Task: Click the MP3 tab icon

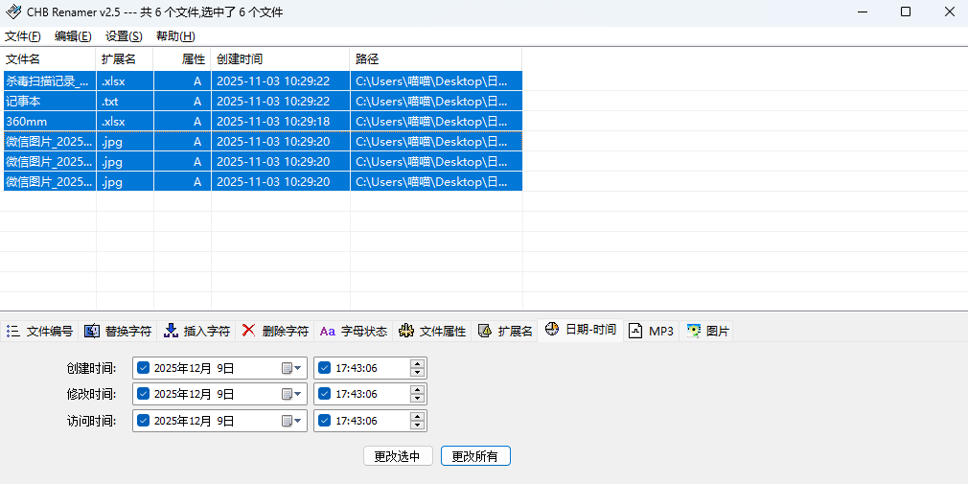Action: pyautogui.click(x=635, y=331)
